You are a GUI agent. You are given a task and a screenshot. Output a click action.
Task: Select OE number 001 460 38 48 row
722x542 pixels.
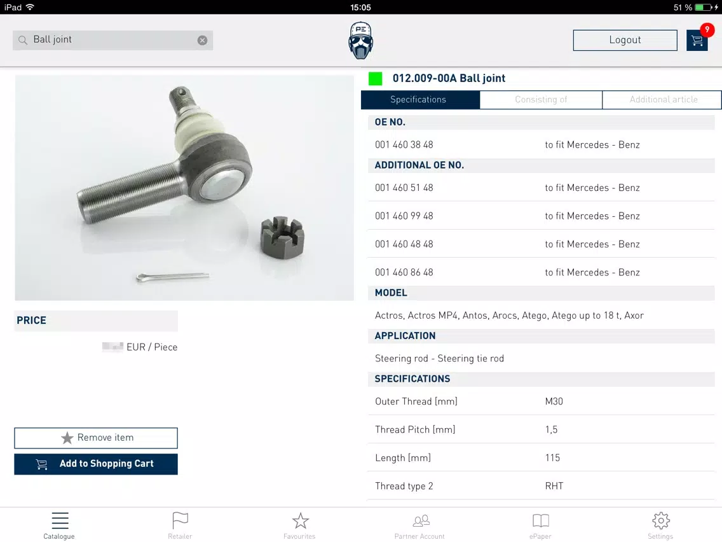(x=541, y=144)
